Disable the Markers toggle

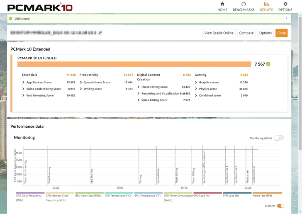(x=280, y=206)
